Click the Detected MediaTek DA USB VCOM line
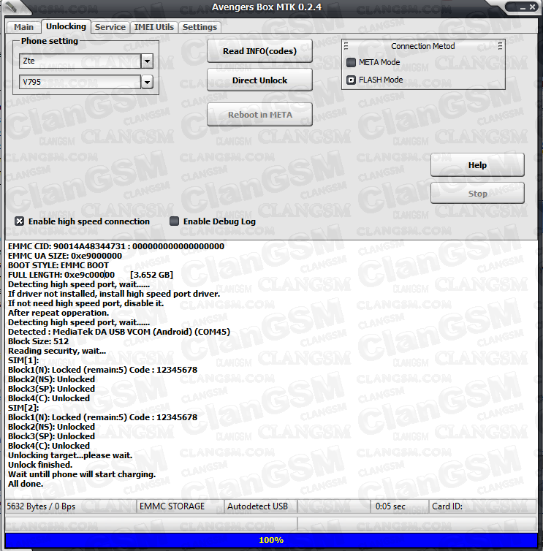This screenshot has height=551, width=543. [x=119, y=332]
